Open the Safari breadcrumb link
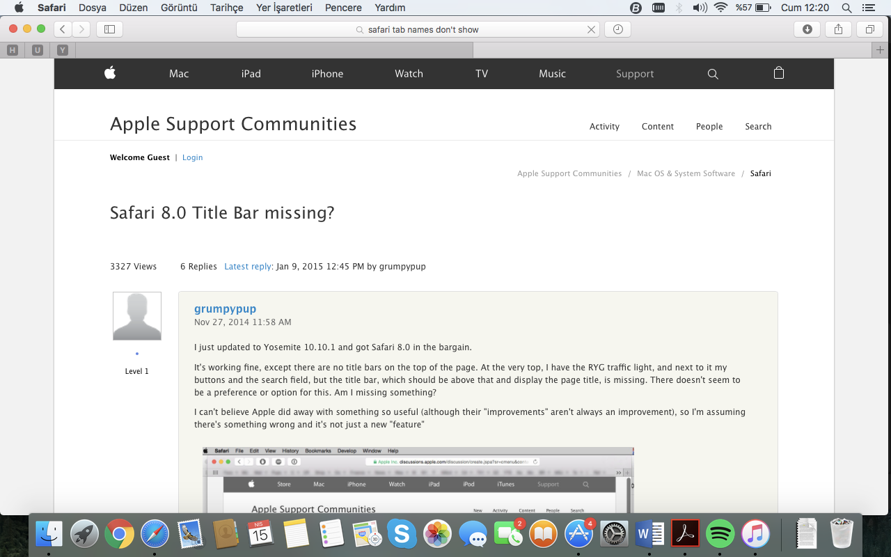Screen dimensions: 891x557 point(761,173)
